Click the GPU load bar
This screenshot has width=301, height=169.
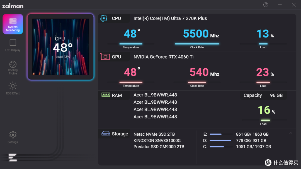pos(263,82)
